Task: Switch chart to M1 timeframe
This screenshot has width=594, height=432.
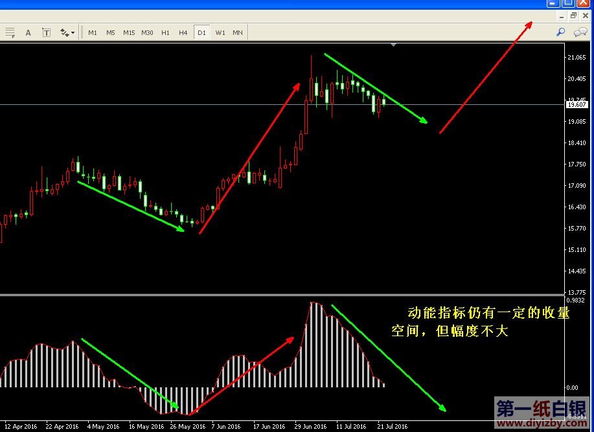Action: [x=93, y=32]
